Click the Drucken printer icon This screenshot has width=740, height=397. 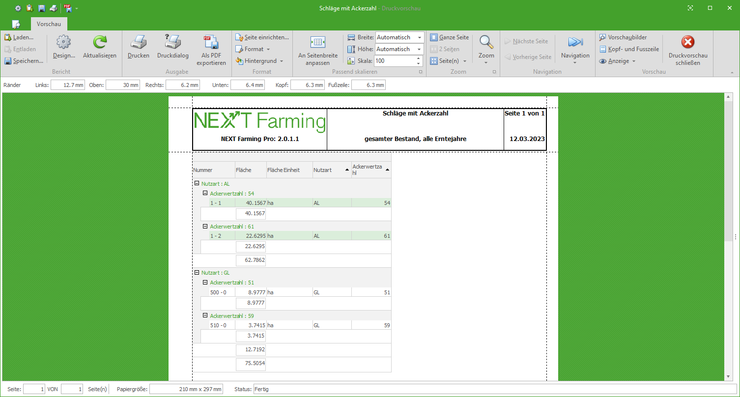pos(138,43)
